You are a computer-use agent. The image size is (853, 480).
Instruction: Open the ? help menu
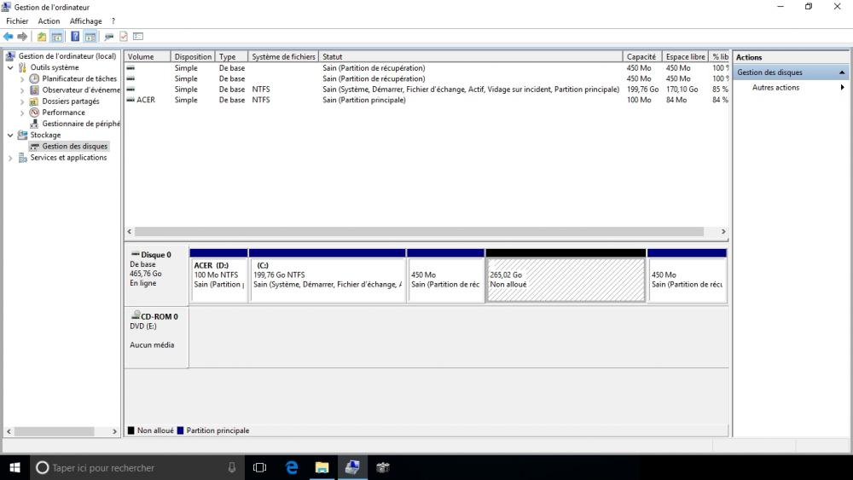113,21
